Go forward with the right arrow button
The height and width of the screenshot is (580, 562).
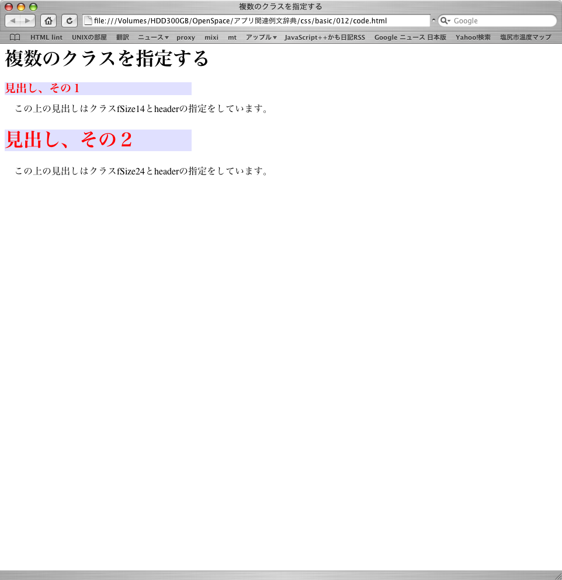tap(28, 21)
